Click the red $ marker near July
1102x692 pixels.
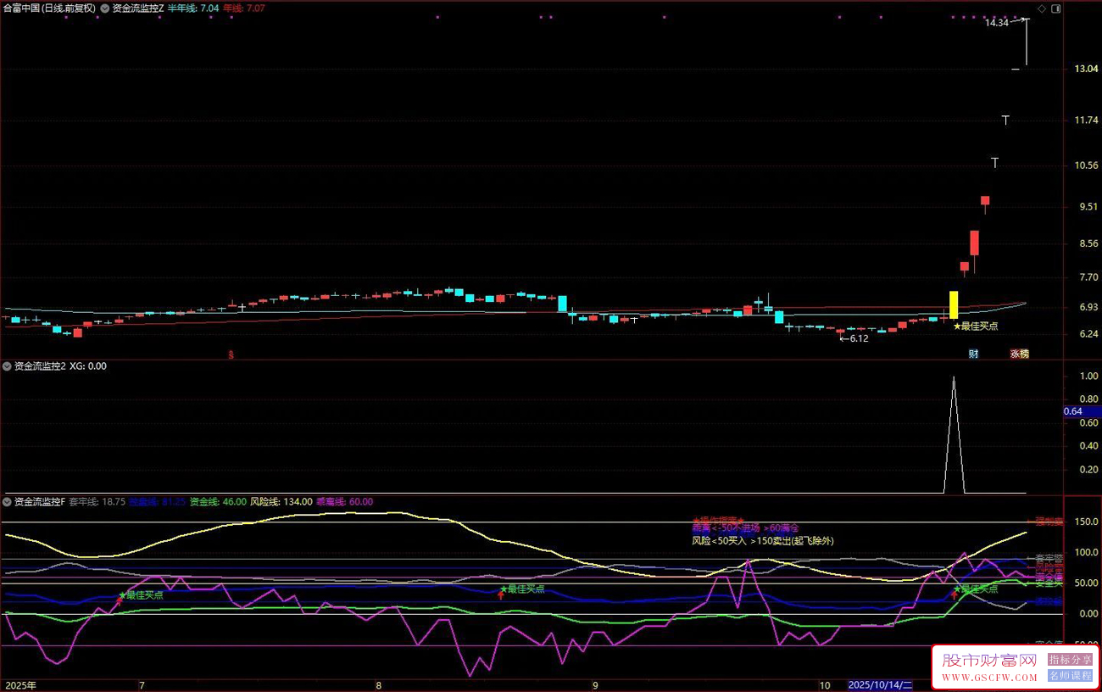tap(232, 353)
